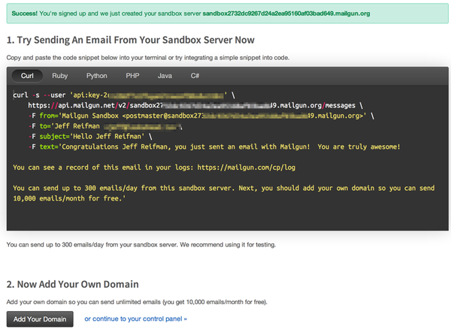The width and height of the screenshot is (451, 329).
Task: Follow the continue to your control panel link
Action: 135,319
